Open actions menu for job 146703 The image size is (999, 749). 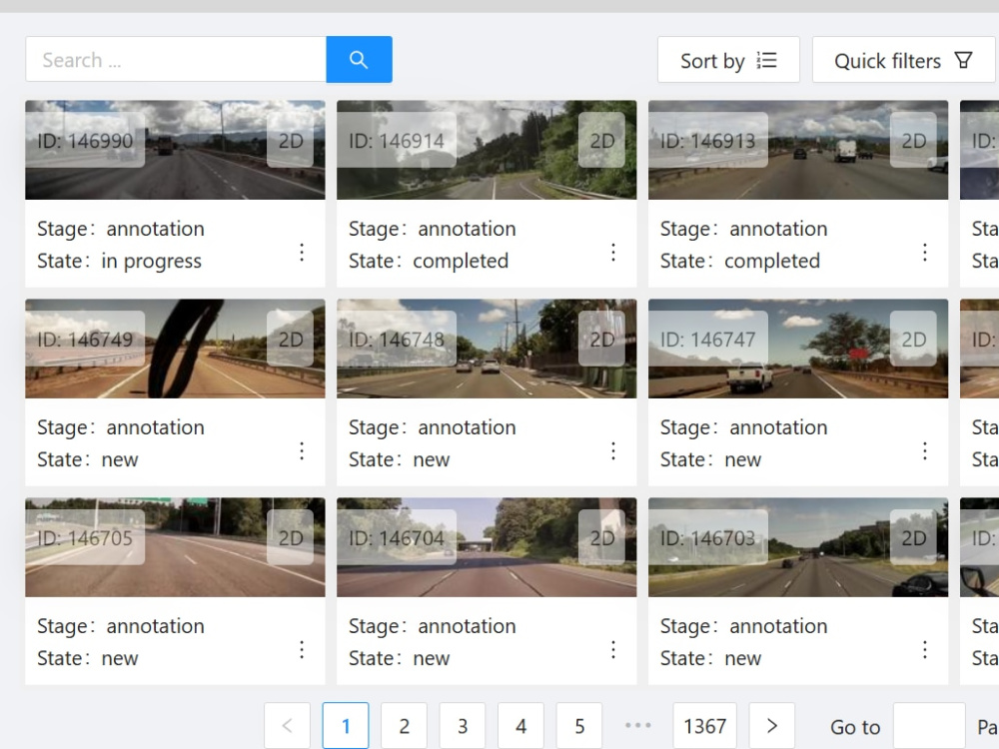tap(925, 650)
